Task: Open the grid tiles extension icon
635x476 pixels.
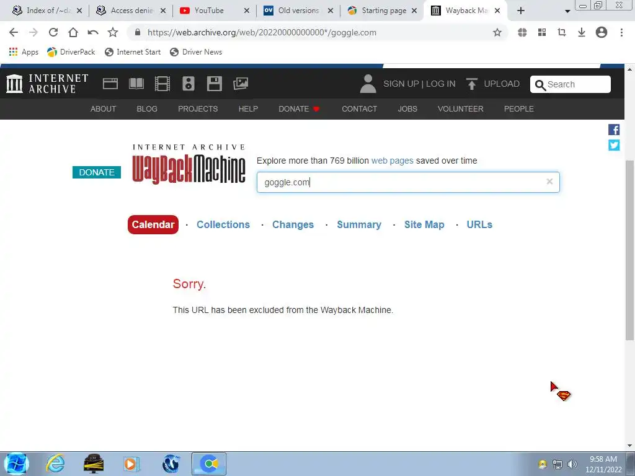Action: click(x=542, y=32)
